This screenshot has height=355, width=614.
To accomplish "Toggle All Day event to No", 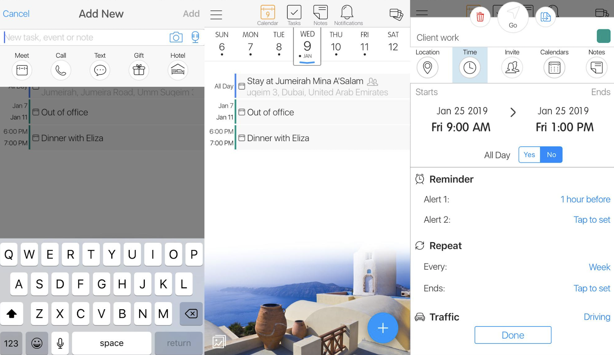I will tap(551, 154).
